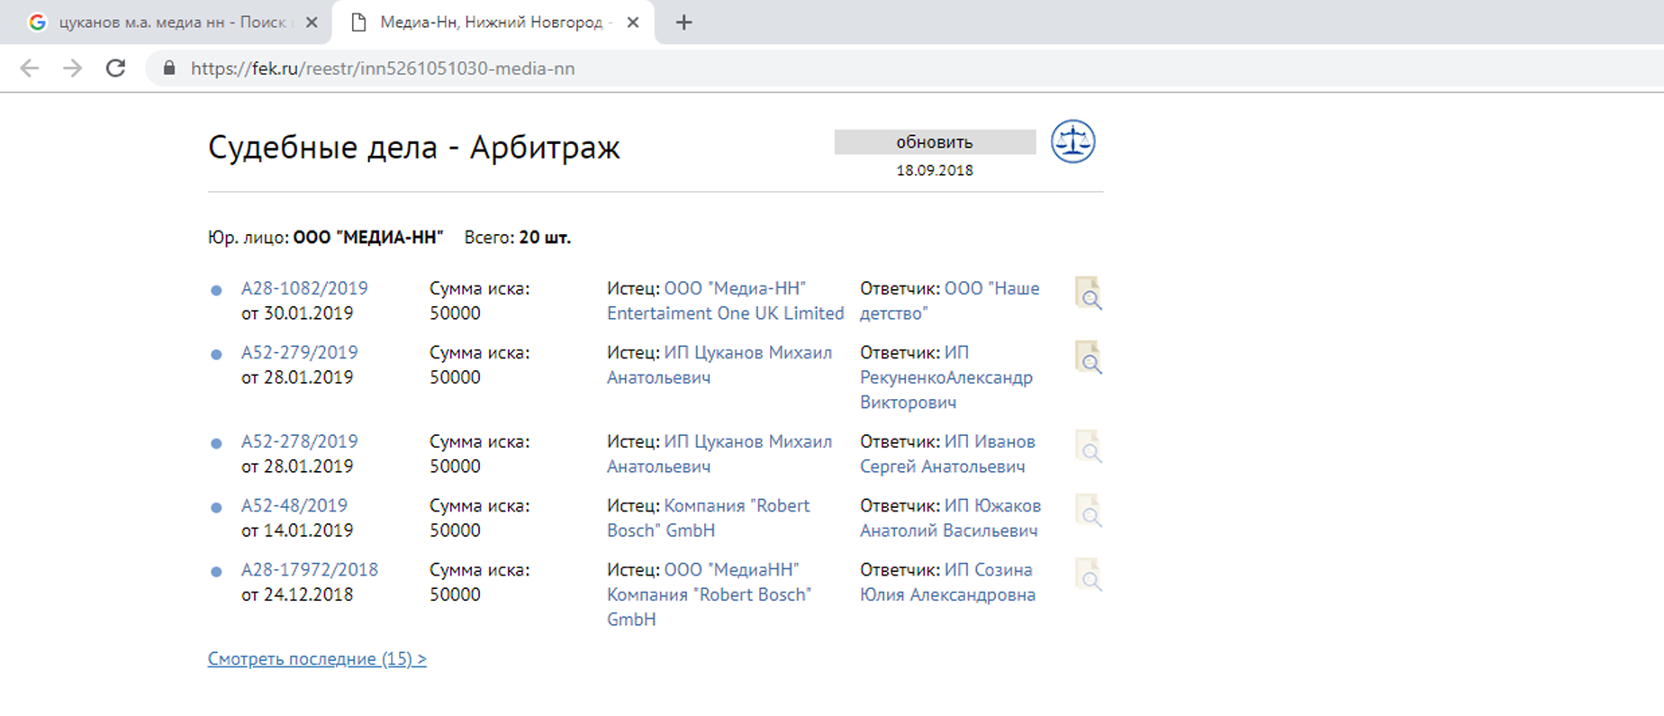Open a new browser tab

[x=684, y=23]
